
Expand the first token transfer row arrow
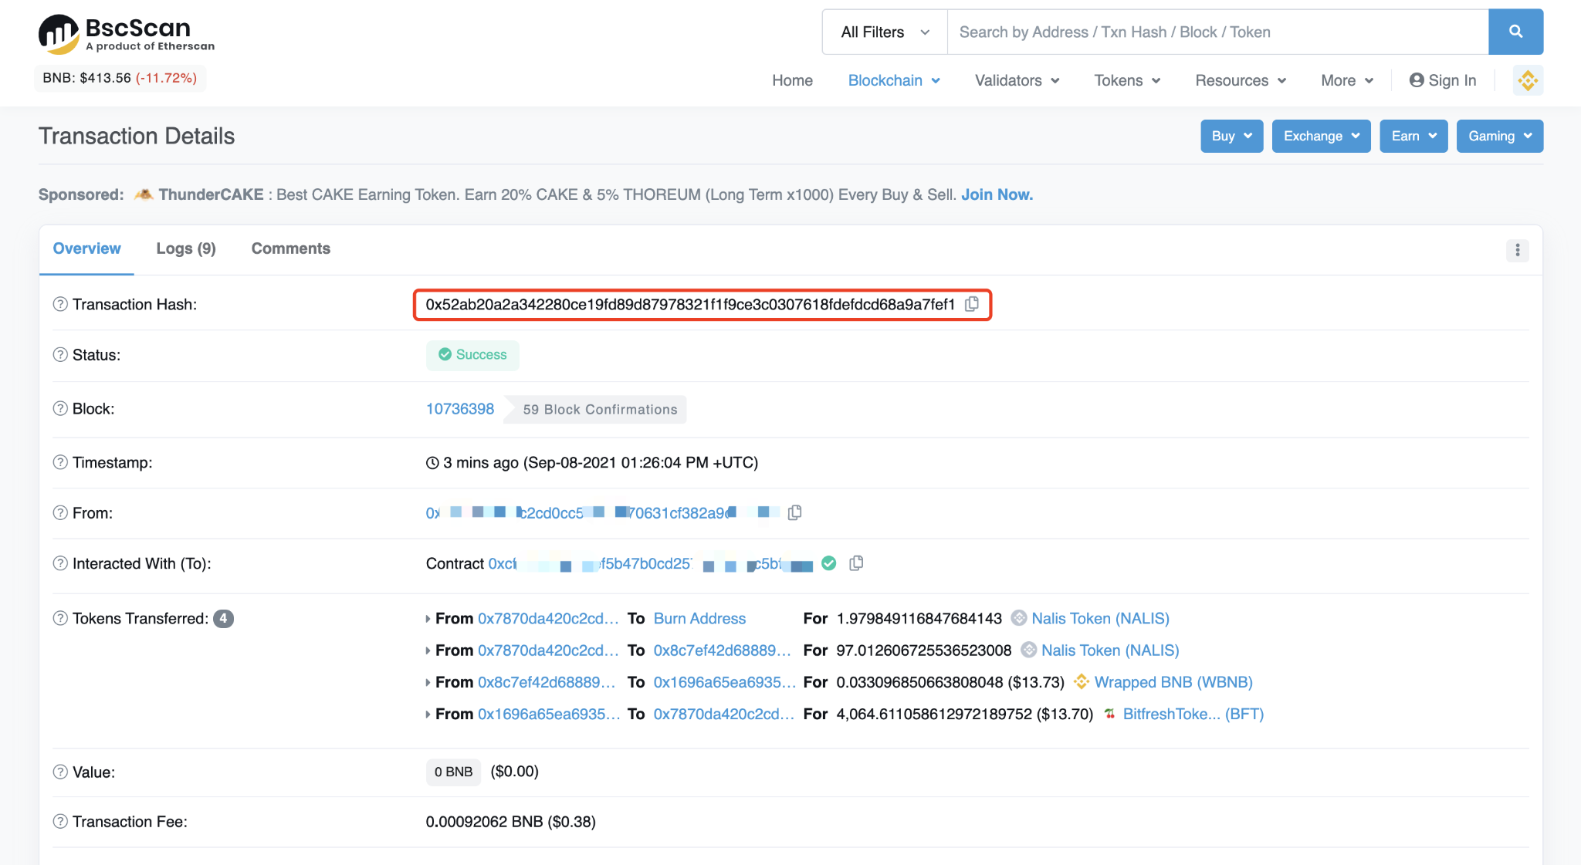point(428,619)
